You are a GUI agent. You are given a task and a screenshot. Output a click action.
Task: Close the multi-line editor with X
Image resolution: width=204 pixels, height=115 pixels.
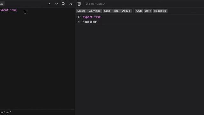[71, 4]
